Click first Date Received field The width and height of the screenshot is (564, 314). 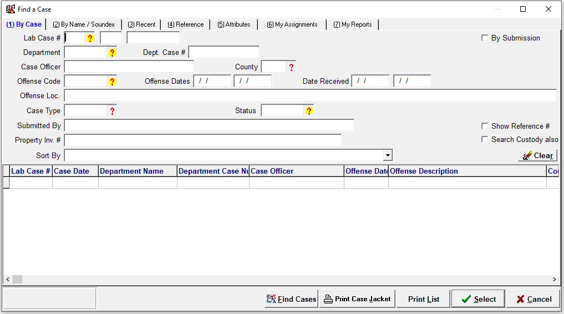pos(370,81)
